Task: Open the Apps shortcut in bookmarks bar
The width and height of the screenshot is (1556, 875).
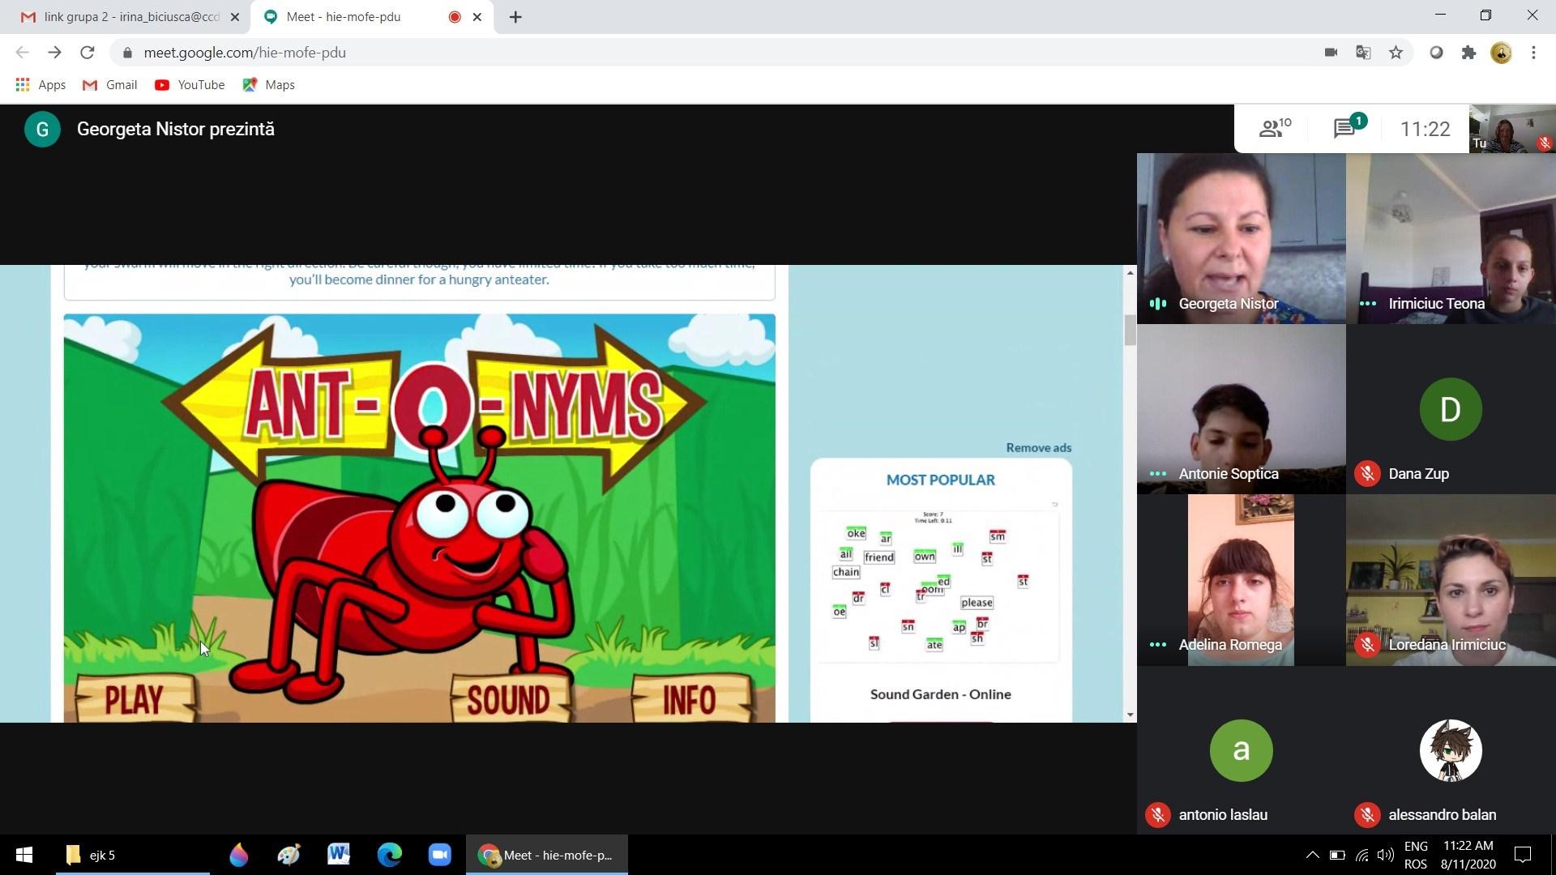Action: 41,85
